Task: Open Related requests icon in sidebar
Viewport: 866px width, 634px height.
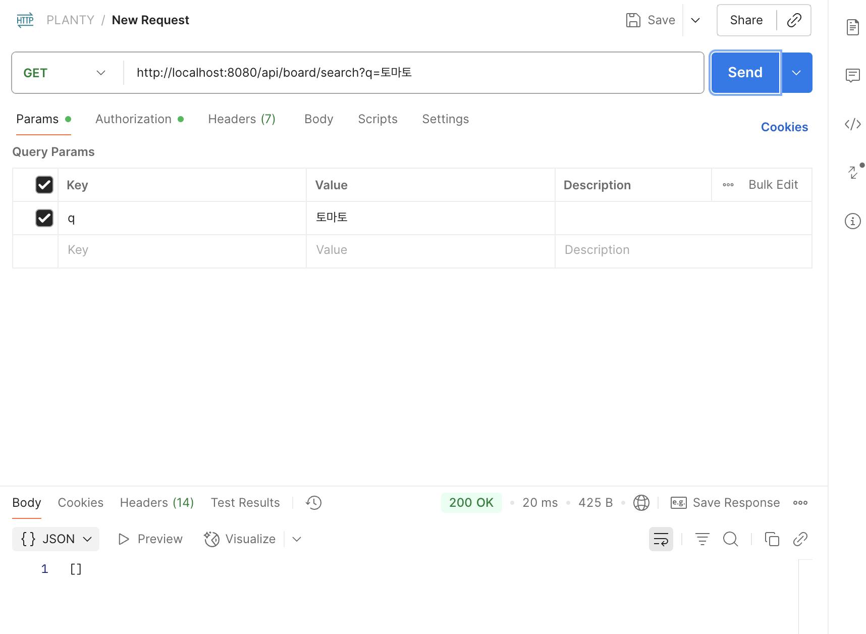Action: tap(853, 173)
